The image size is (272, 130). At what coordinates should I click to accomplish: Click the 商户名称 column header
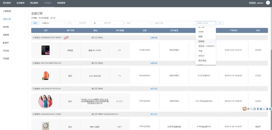[x=71, y=30]
